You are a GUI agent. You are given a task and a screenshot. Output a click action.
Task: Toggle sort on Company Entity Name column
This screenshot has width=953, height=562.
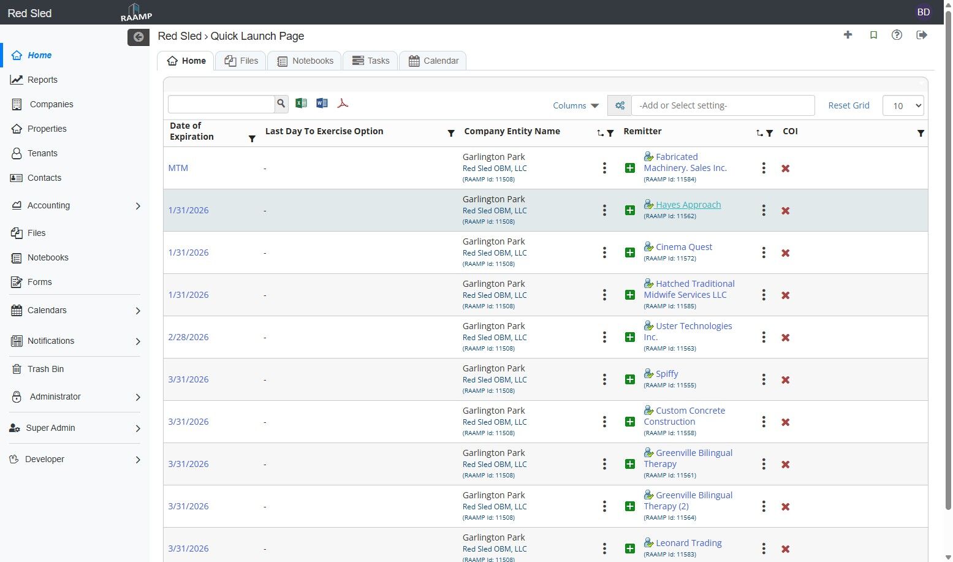point(600,133)
